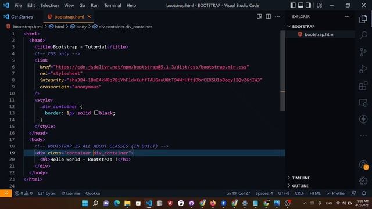Open File Explorer from taskbar
Viewport: 372px width, 209px height.
pyautogui.click(x=127, y=203)
